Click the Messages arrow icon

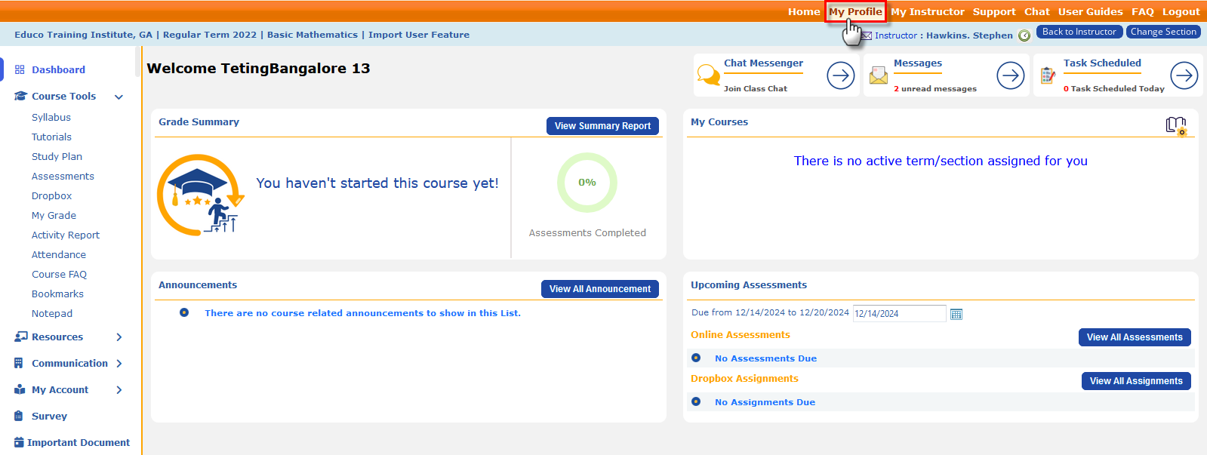1010,75
